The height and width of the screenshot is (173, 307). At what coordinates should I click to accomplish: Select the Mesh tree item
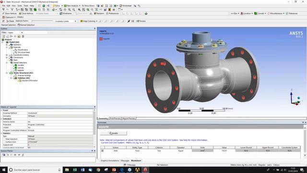(15, 60)
